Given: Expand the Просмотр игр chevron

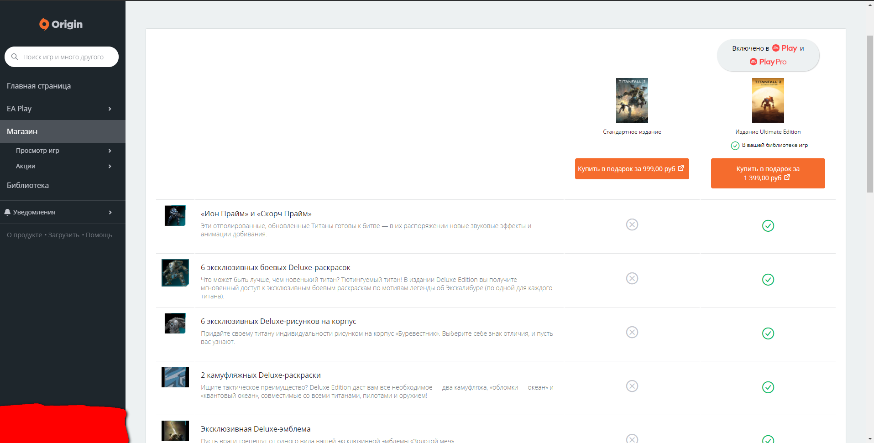Looking at the screenshot, I should [110, 151].
